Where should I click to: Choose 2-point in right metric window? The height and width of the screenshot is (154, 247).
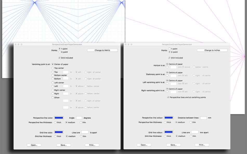170,52
